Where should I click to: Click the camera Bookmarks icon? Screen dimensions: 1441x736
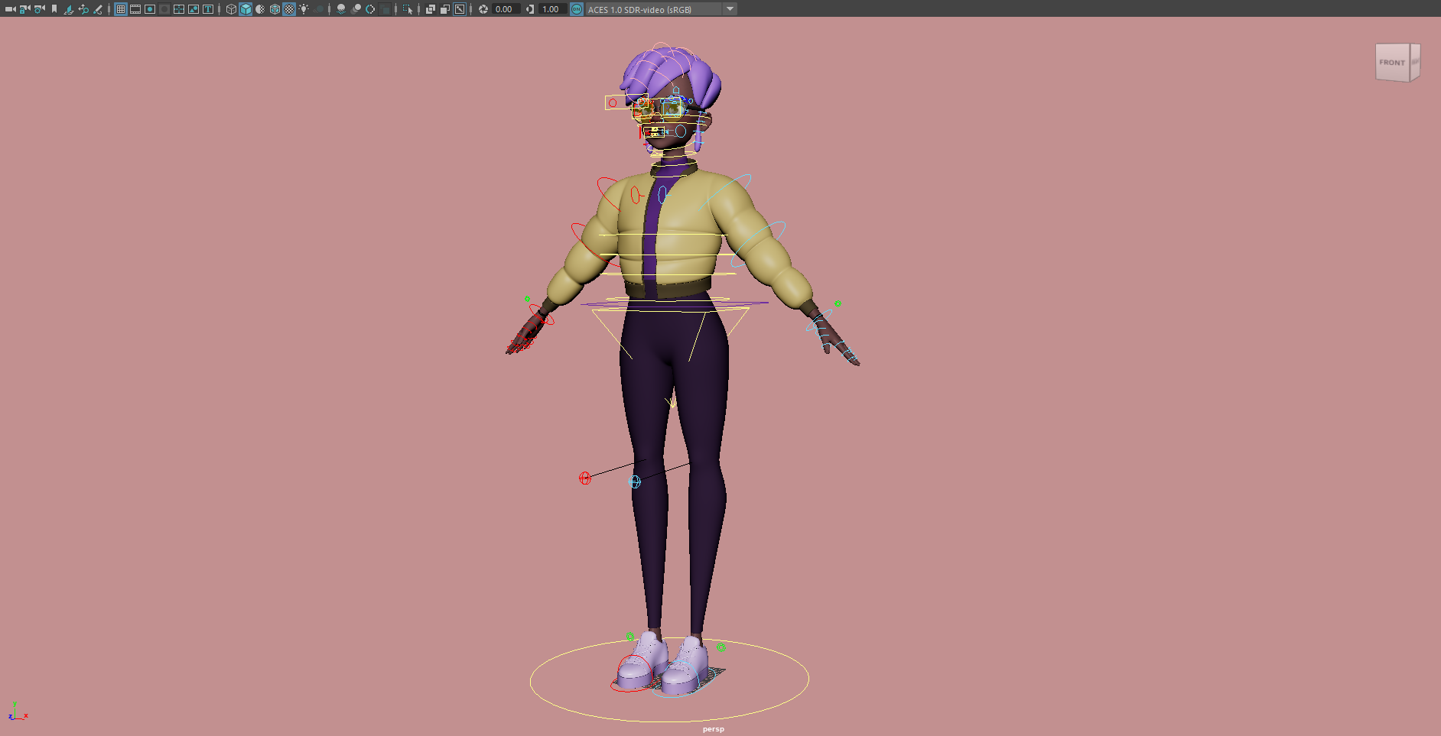click(x=54, y=9)
